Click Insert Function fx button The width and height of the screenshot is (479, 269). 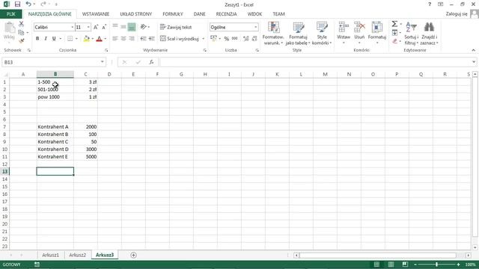pyautogui.click(x=151, y=62)
